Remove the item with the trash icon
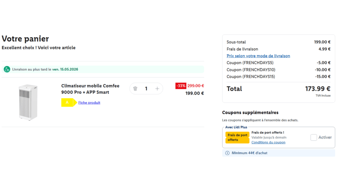This screenshot has height=189, width=337. coord(135,89)
